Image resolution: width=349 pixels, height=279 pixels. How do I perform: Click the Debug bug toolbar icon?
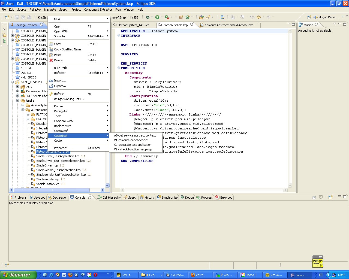click(148, 17)
